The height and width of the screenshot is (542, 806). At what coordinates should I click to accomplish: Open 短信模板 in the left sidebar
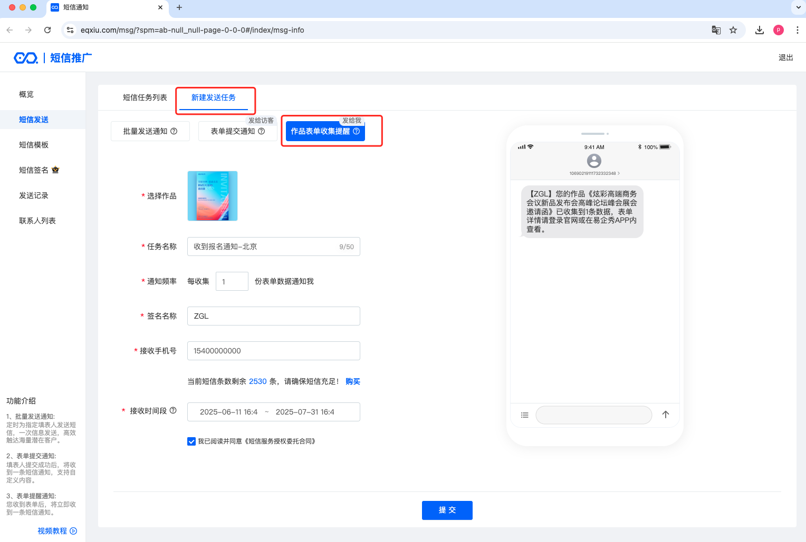click(x=34, y=145)
